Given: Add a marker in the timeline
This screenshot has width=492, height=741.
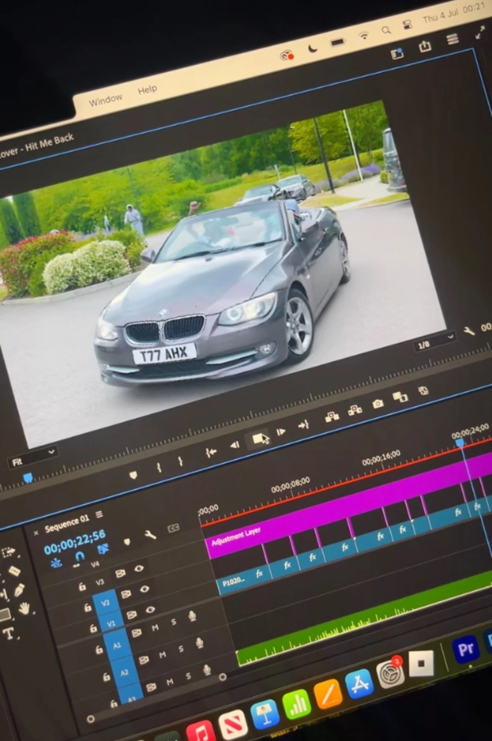Looking at the screenshot, I should 127,541.
